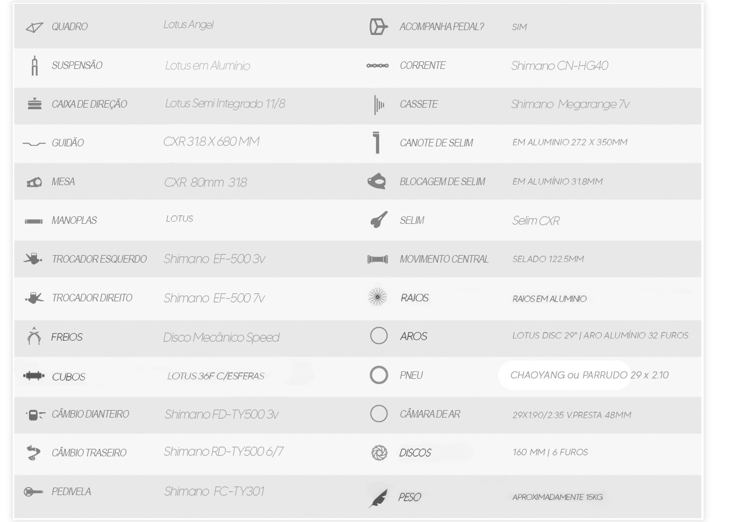This screenshot has height=522, width=730.
Task: Select the handlebar icon next to GUIDÃO
Action: click(x=34, y=144)
